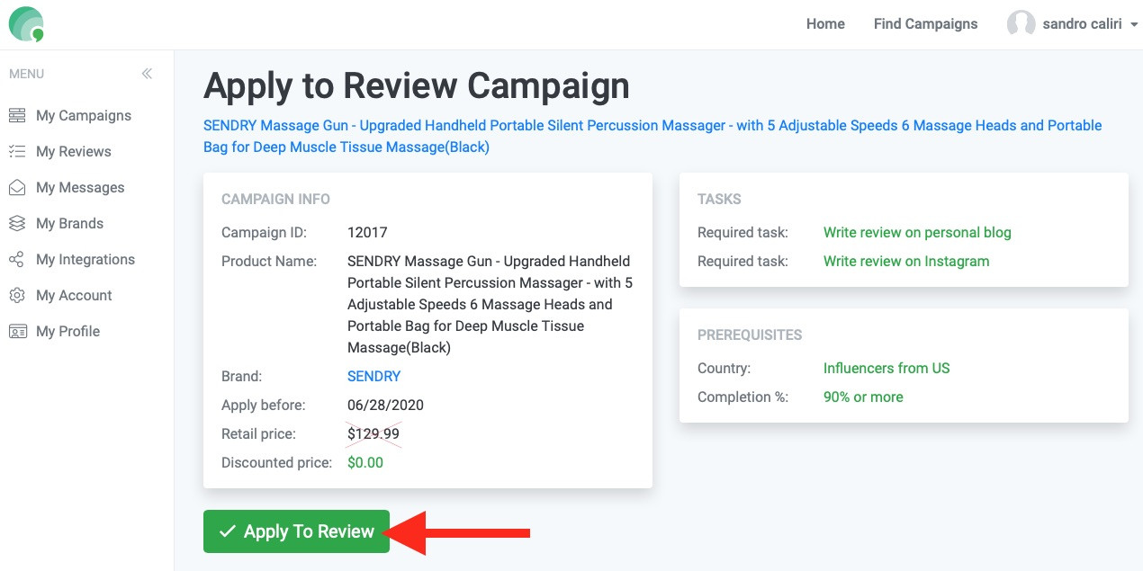Click the product name text in Campaign Info
The height and width of the screenshot is (571, 1143).
(x=490, y=304)
